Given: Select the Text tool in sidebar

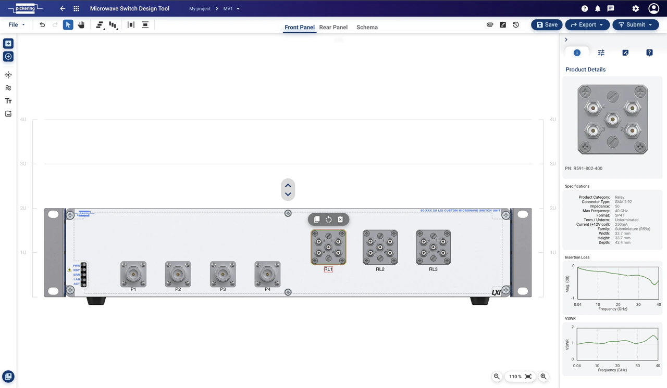Looking at the screenshot, I should click(x=8, y=101).
